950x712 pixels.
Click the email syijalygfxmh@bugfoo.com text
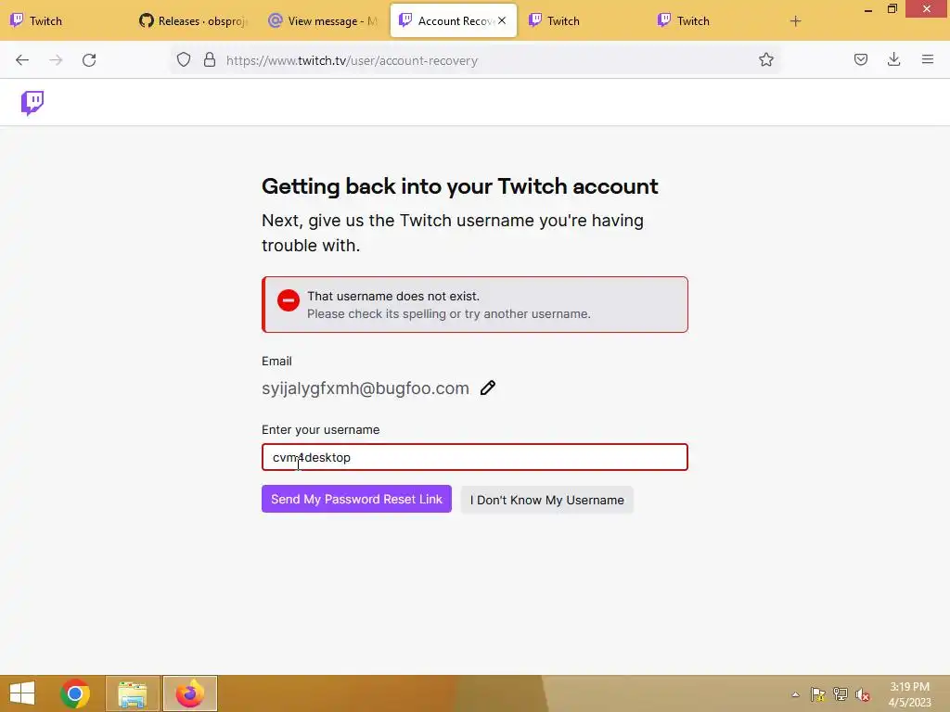(366, 388)
